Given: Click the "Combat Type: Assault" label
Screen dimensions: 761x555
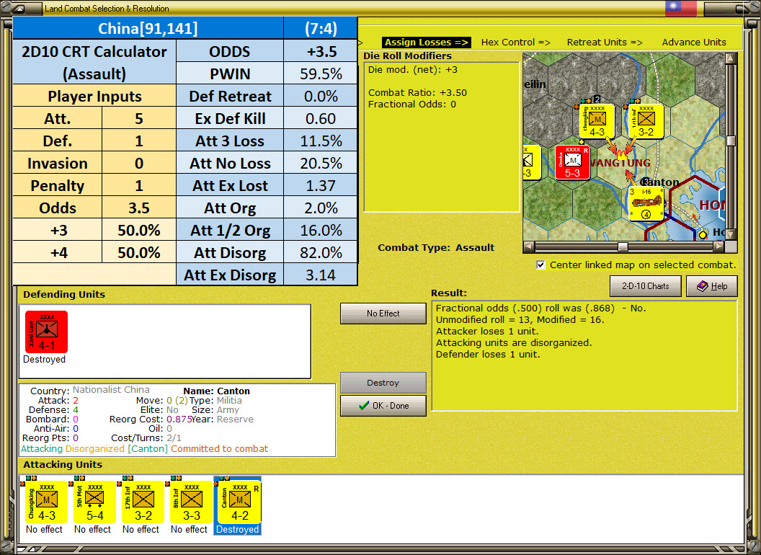Looking at the screenshot, I should click(436, 248).
